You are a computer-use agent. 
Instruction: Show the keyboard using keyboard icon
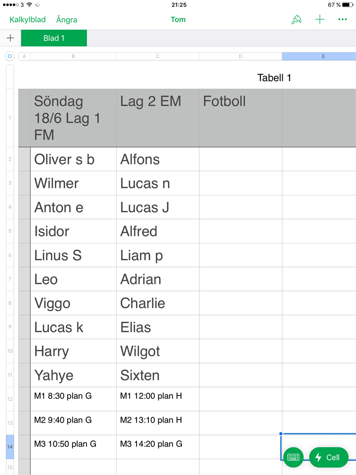(294, 457)
